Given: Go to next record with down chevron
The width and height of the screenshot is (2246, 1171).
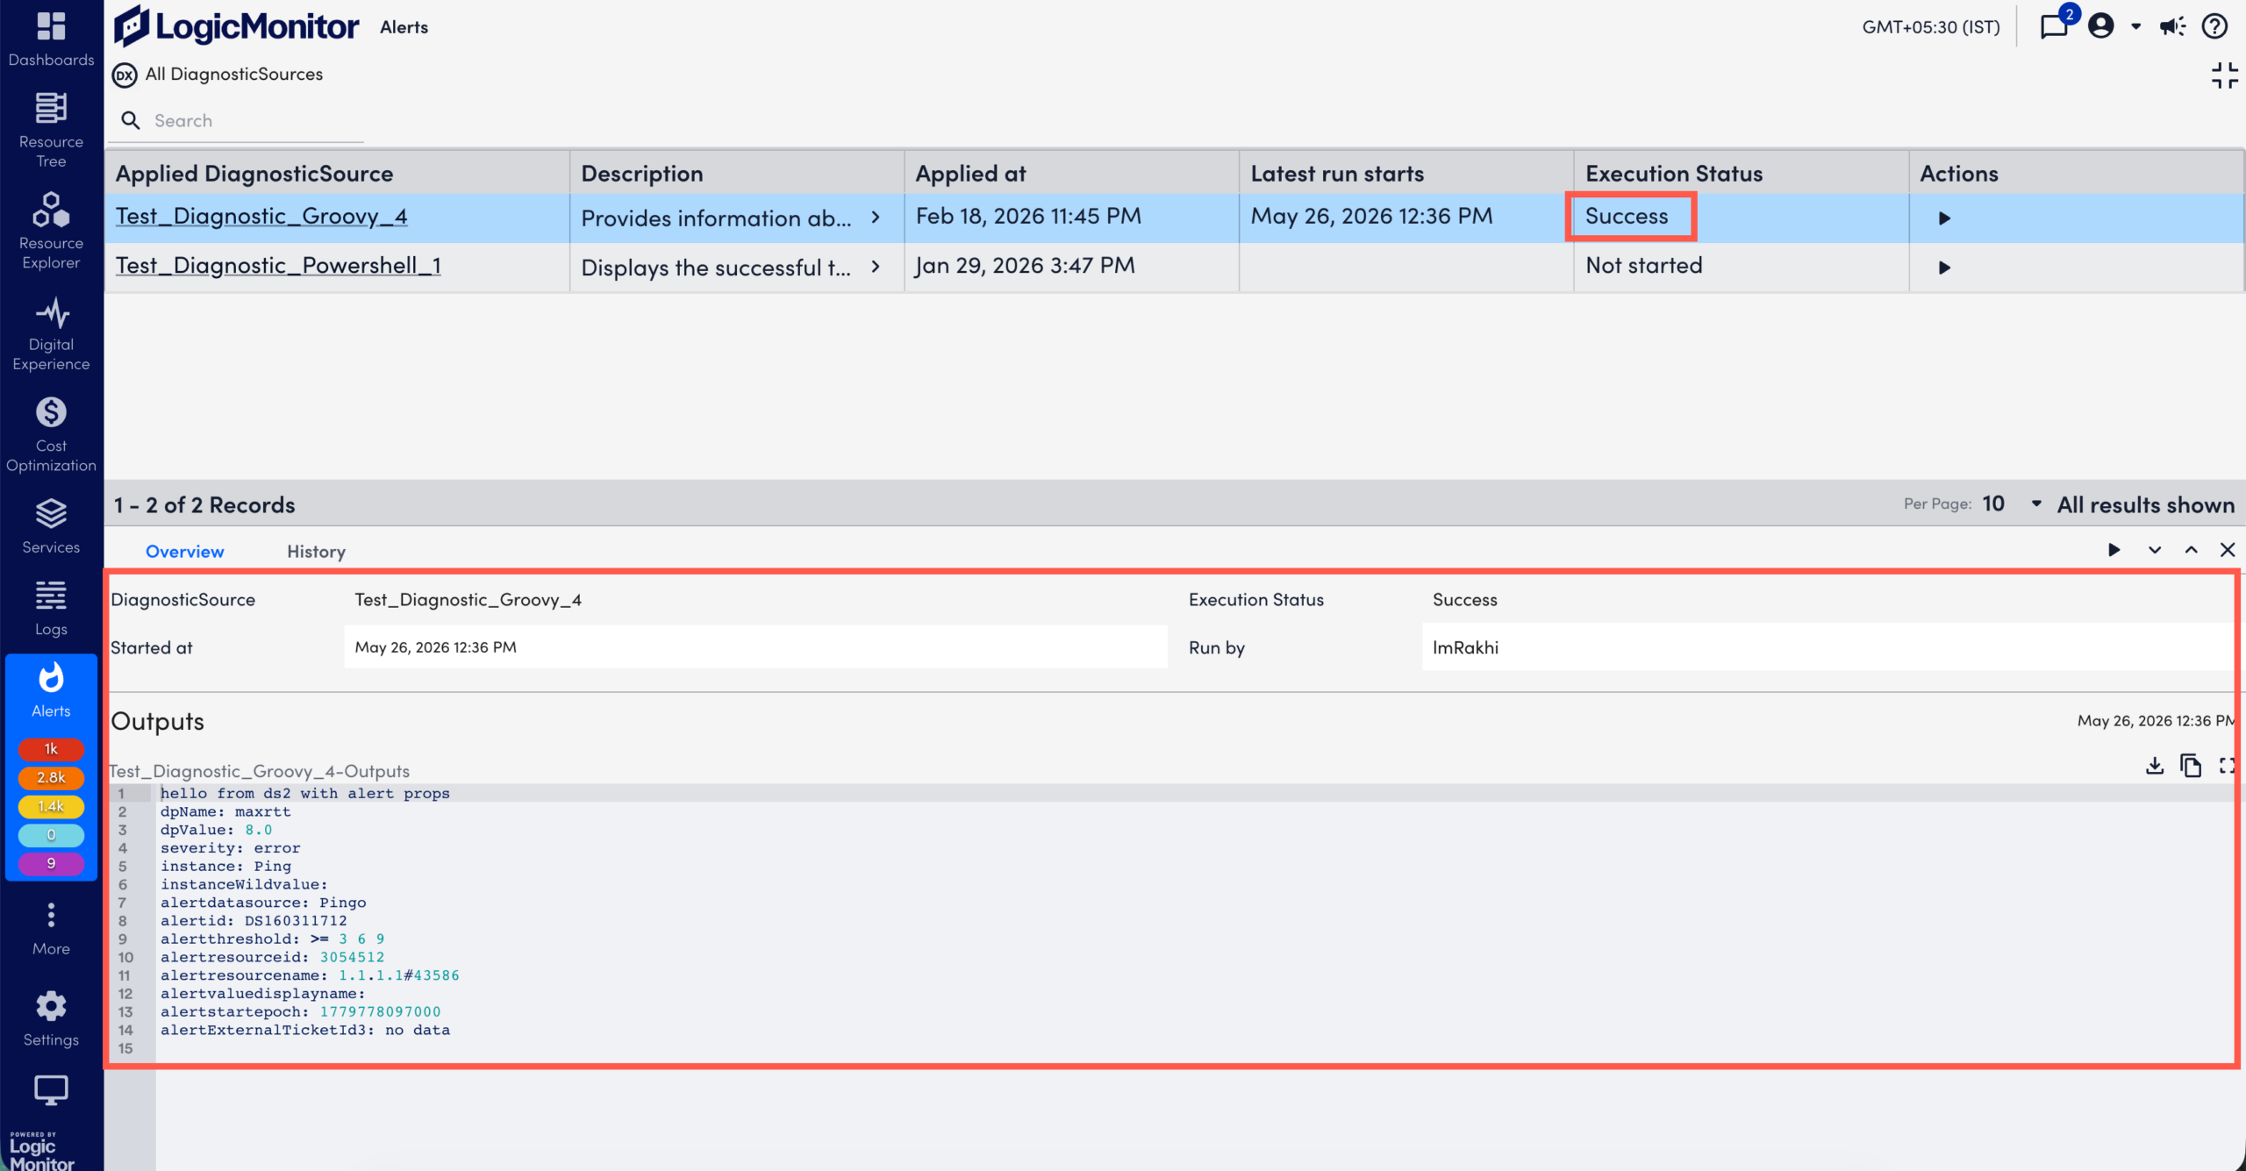Looking at the screenshot, I should 2155,550.
